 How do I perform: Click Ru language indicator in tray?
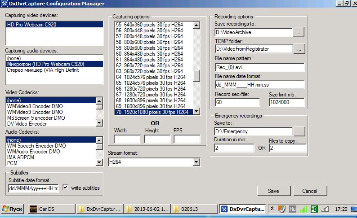292,209
